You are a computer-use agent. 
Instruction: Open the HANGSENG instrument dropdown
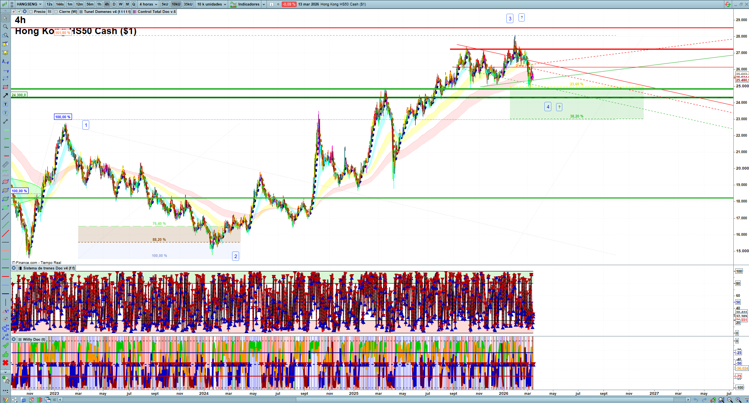[x=29, y=4]
